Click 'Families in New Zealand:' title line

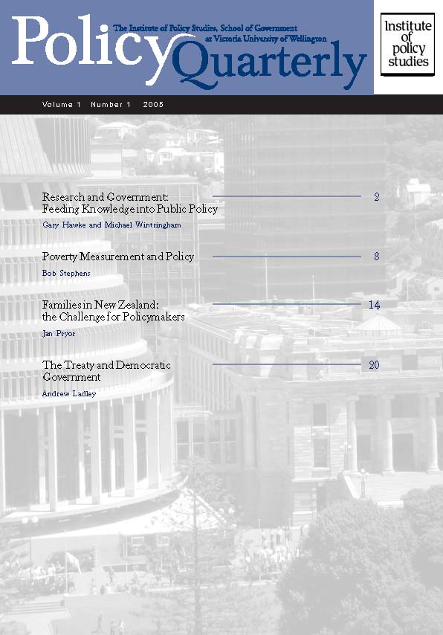coord(100,305)
